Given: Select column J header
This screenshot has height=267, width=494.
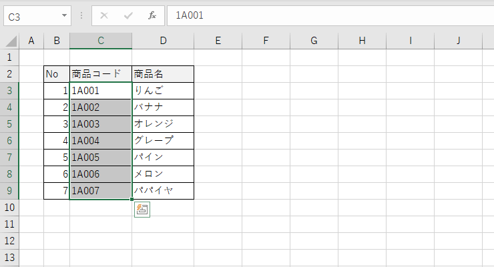Looking at the screenshot, I should point(459,41).
